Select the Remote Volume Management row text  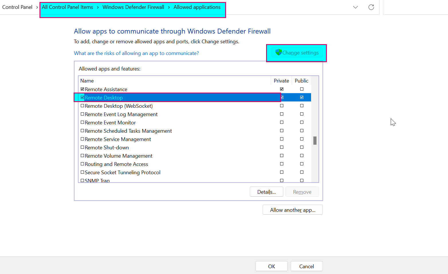(119, 156)
